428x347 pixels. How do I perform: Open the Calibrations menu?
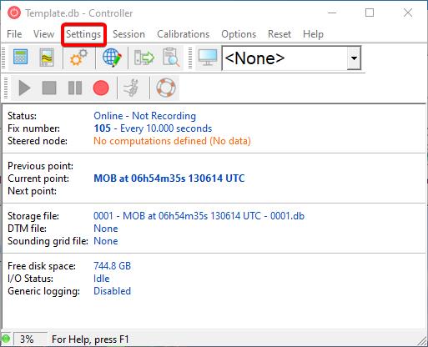[x=183, y=34]
